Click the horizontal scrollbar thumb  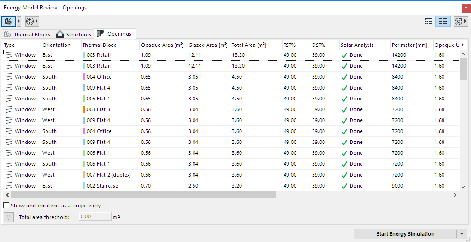point(144,195)
